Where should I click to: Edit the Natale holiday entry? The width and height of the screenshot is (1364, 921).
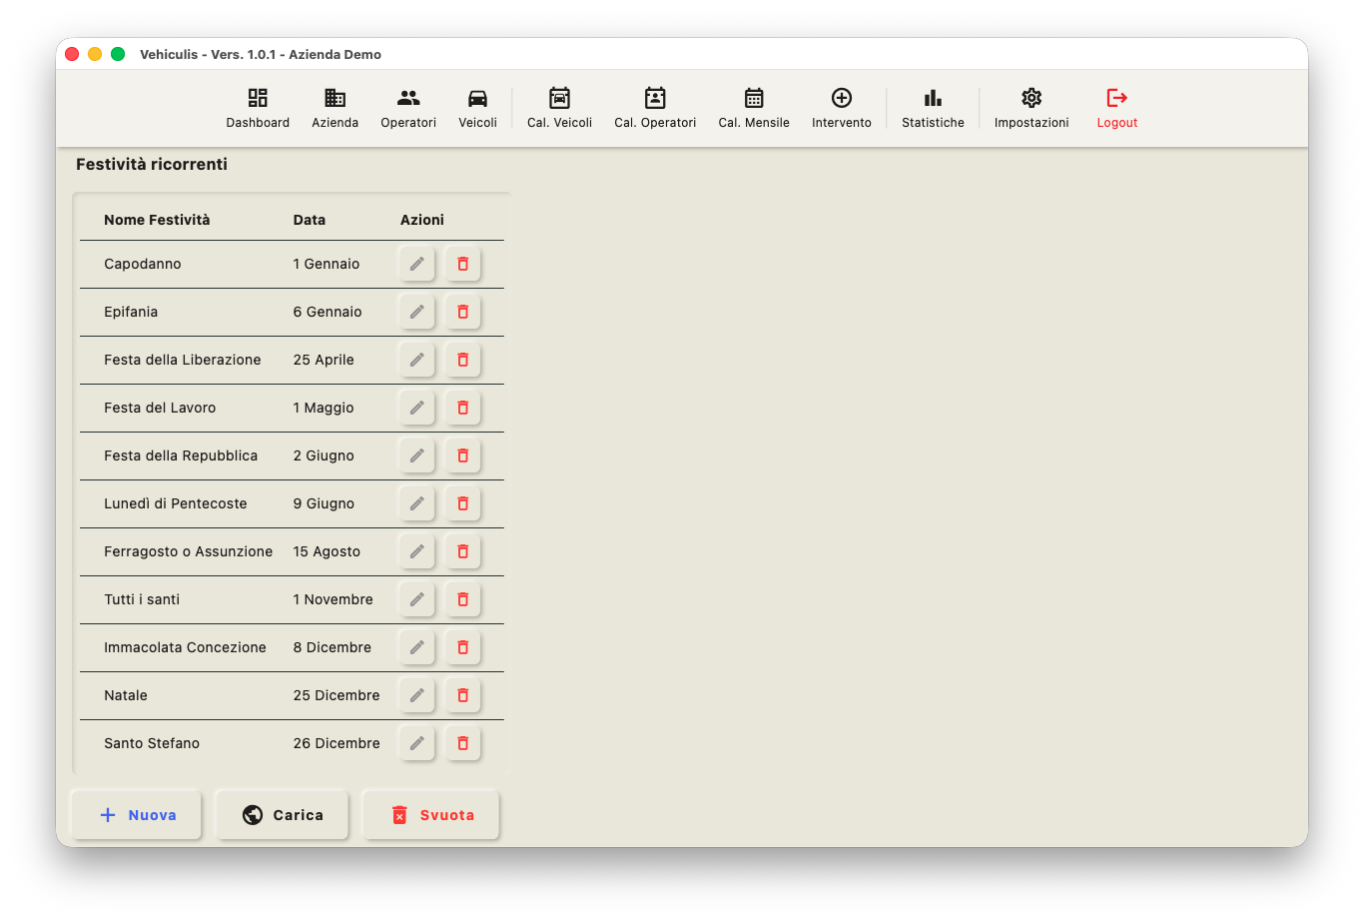417,695
